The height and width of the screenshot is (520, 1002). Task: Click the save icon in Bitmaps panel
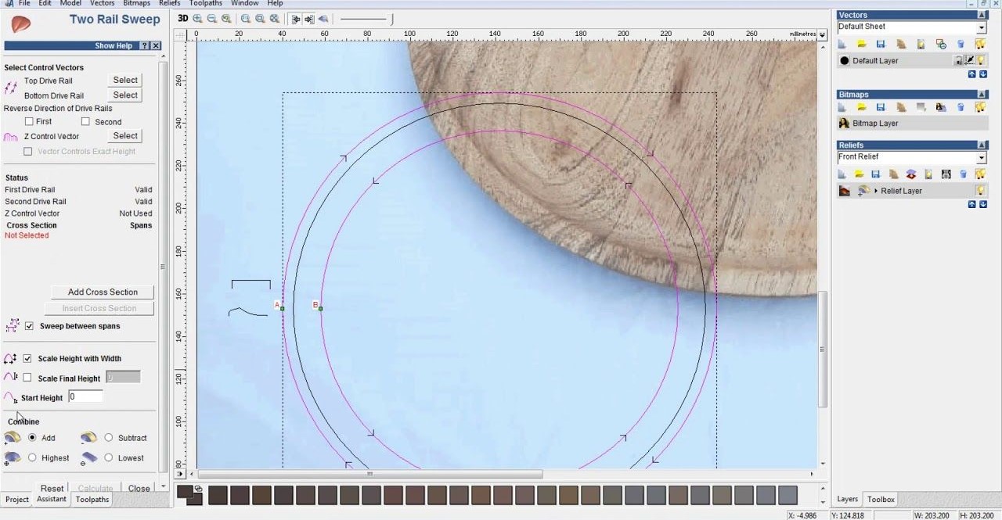click(x=881, y=107)
